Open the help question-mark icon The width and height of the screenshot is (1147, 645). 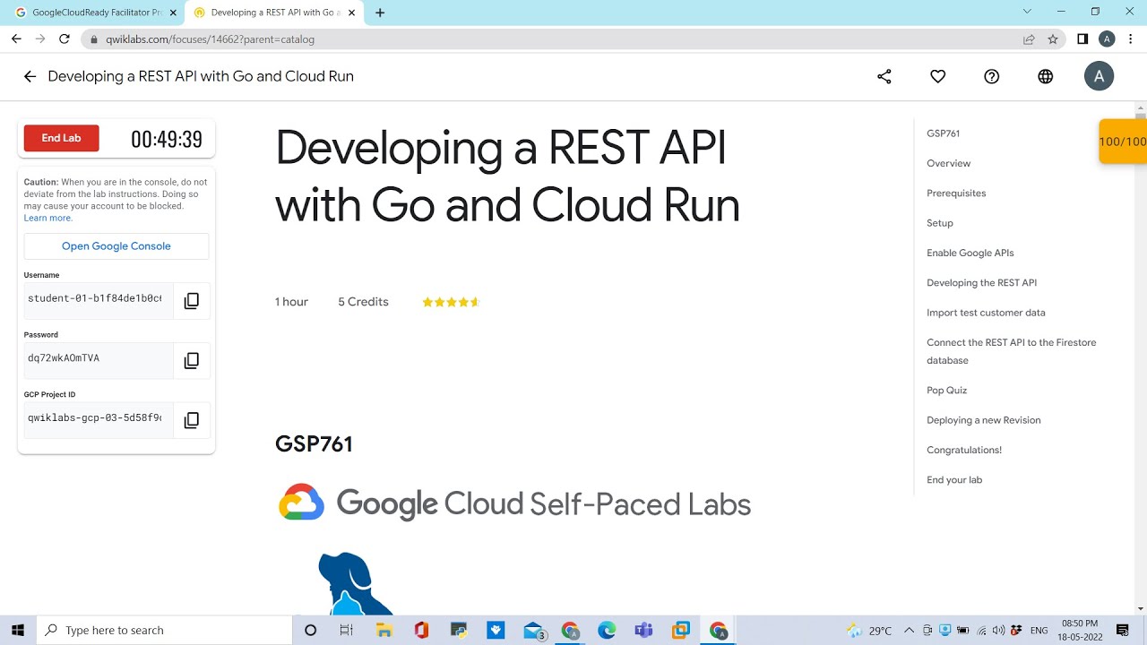pyautogui.click(x=992, y=77)
